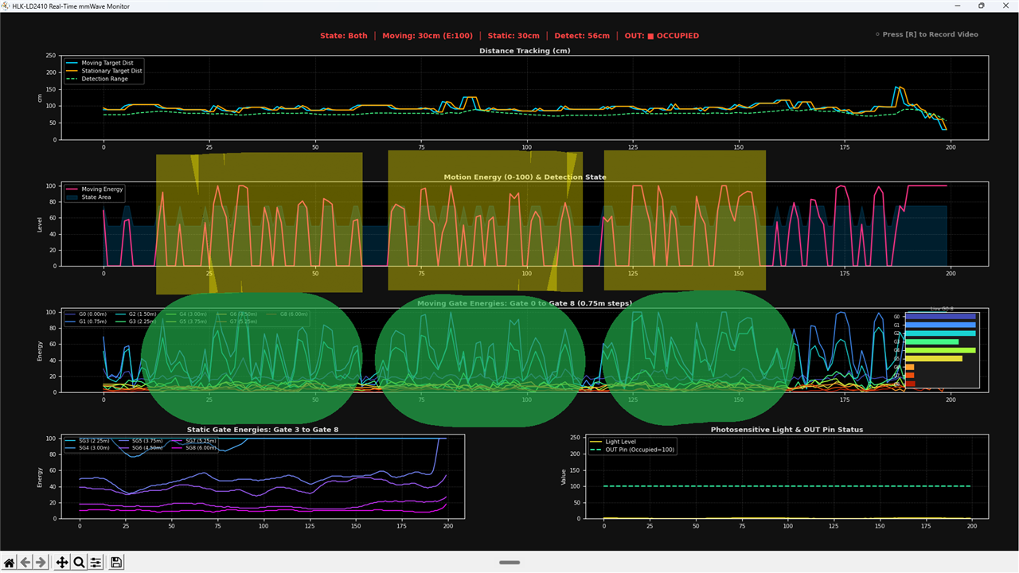Click the Live G0-8 bar chart inset
This screenshot has width=1019, height=573.
[942, 349]
